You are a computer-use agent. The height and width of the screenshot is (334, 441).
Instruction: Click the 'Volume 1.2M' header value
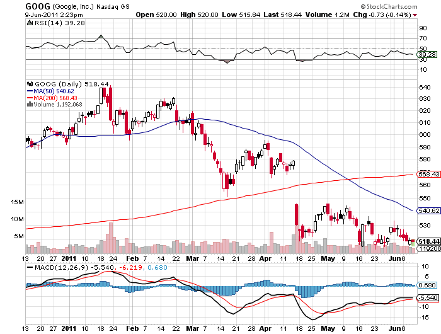pos(328,14)
